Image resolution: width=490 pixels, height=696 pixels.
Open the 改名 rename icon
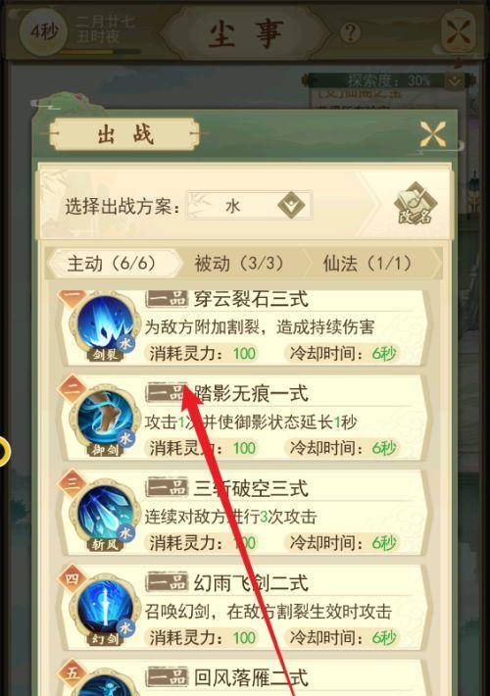(415, 206)
